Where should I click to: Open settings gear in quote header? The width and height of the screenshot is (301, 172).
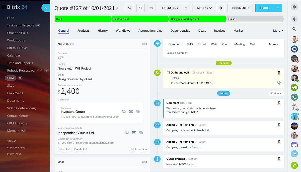pyautogui.click(x=221, y=8)
